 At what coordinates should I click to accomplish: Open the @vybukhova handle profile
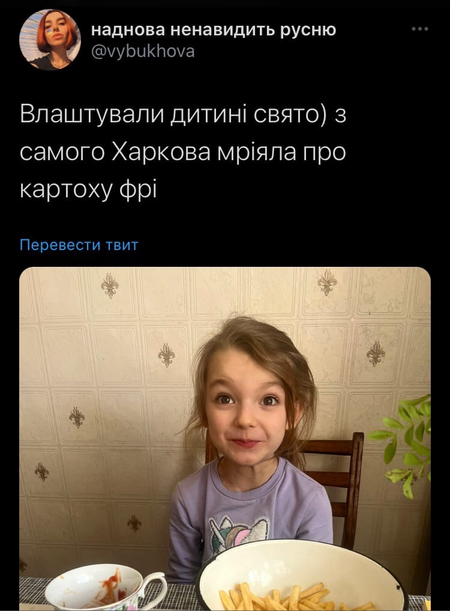click(x=142, y=52)
